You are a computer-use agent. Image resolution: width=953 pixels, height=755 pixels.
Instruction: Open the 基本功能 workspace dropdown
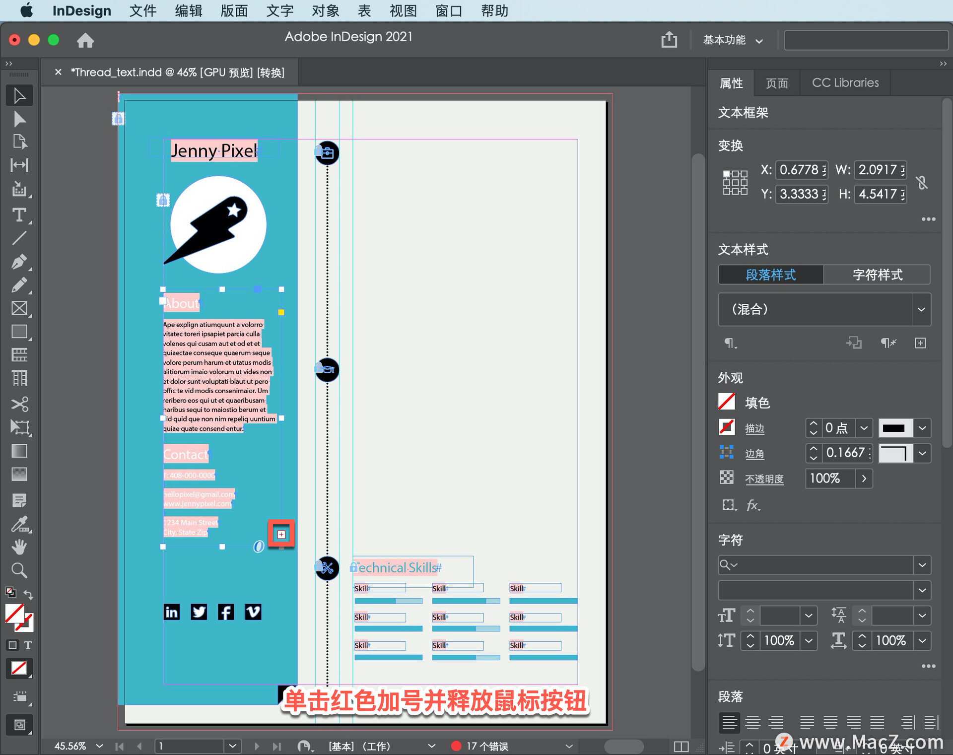(733, 40)
